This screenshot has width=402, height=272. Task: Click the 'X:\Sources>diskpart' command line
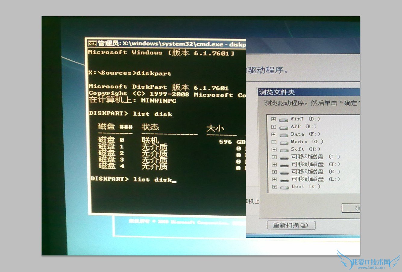[x=130, y=73]
